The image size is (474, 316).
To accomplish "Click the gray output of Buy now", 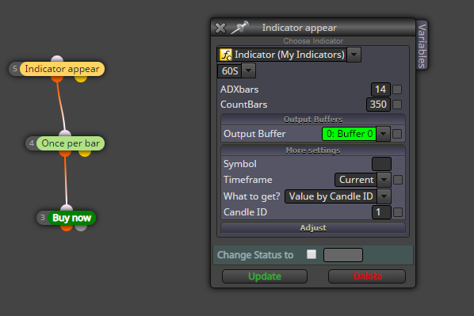I will pos(81,228).
